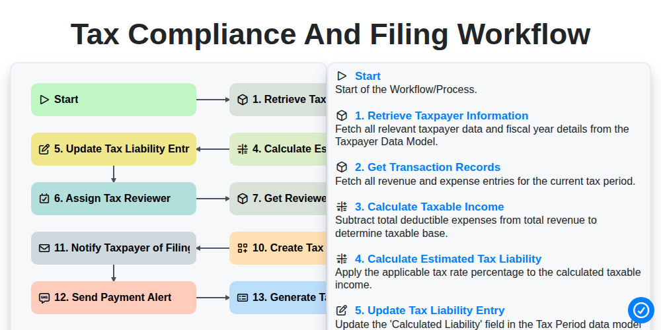The width and height of the screenshot is (661, 330).
Task: Open the 2. Get Transaction Records link
Action: coord(428,167)
